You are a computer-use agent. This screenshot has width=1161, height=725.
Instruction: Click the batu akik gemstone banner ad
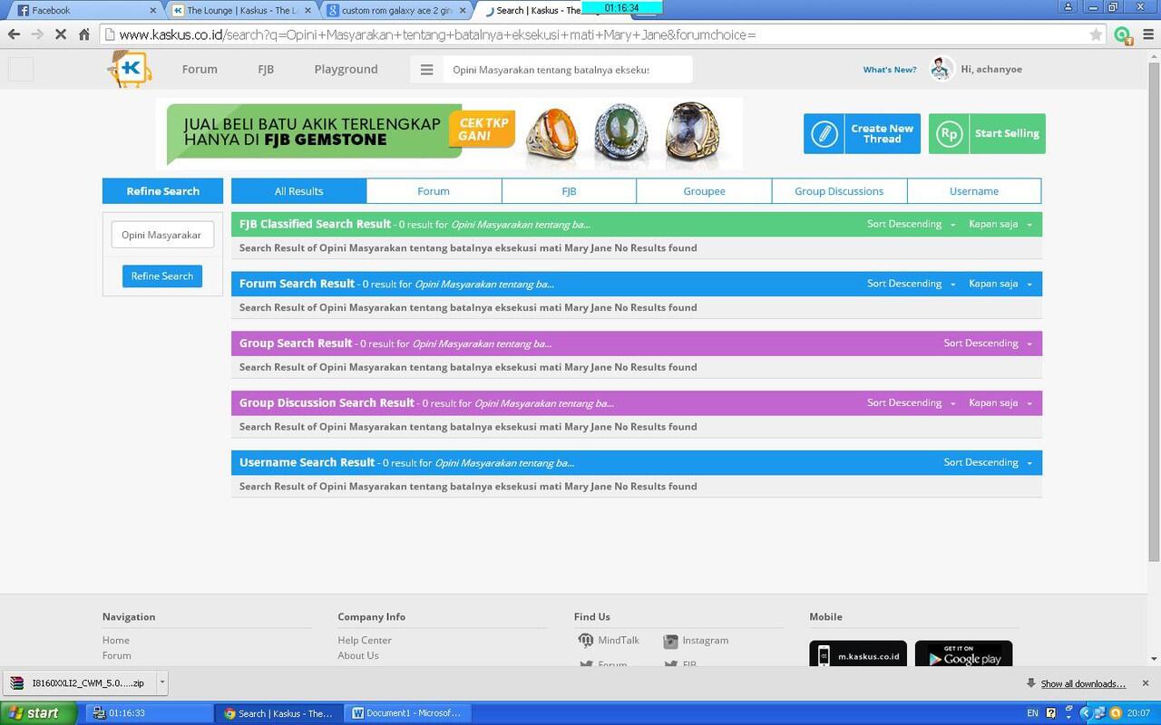pyautogui.click(x=449, y=134)
